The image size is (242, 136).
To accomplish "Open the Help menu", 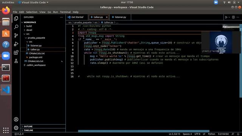I will pyautogui.click(x=76, y=12).
